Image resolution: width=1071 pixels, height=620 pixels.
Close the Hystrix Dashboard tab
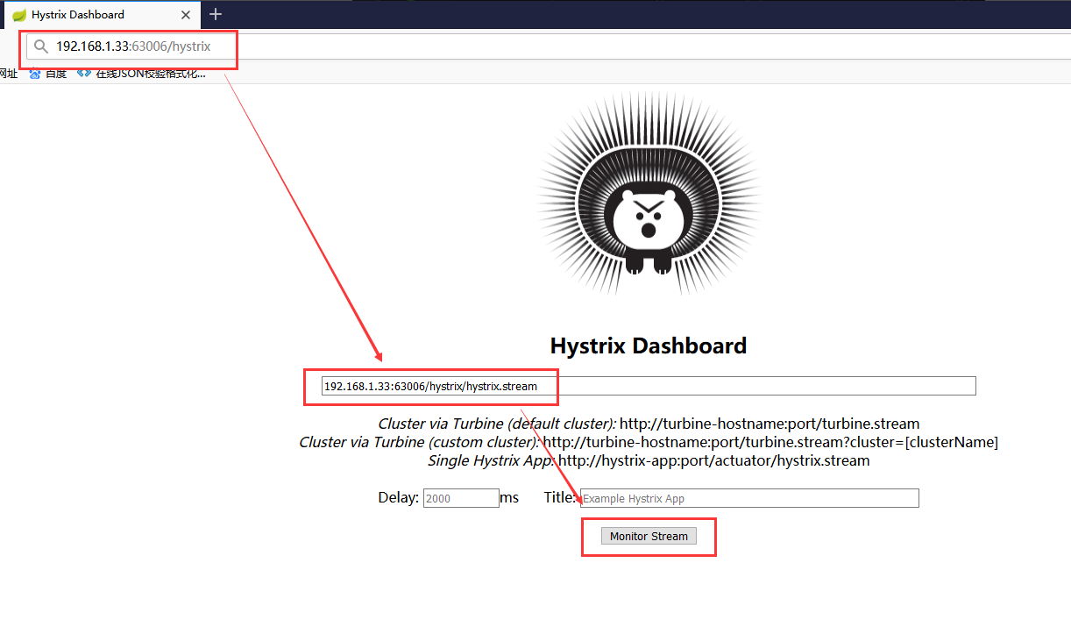pos(187,15)
